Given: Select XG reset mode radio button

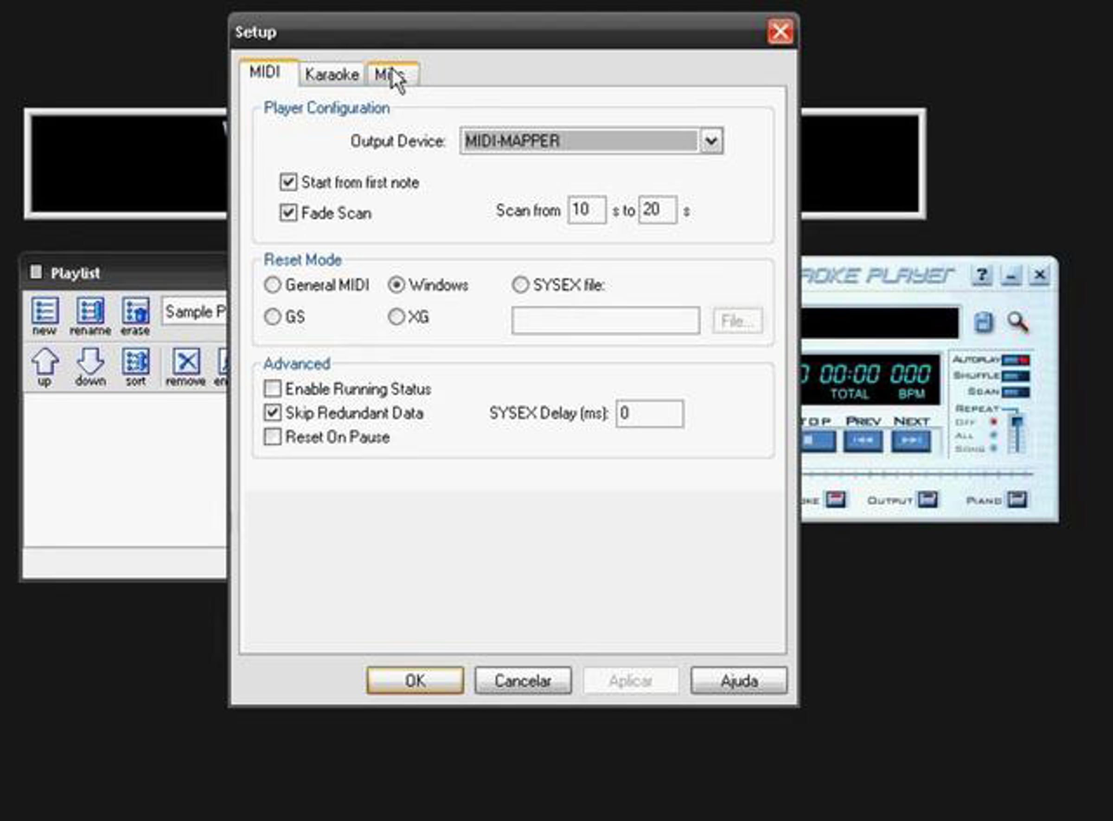Looking at the screenshot, I should tap(397, 316).
